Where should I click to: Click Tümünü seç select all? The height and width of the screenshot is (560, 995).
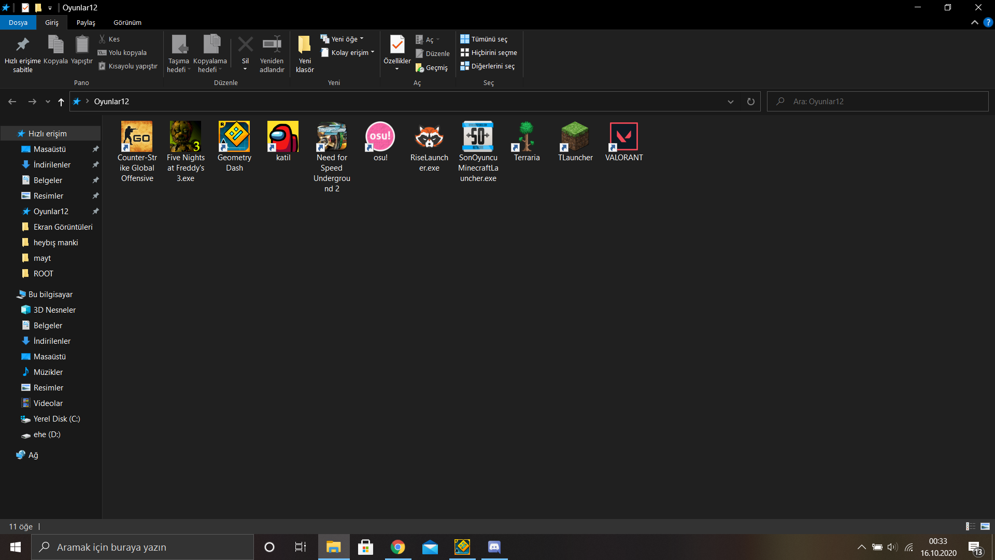pos(484,39)
